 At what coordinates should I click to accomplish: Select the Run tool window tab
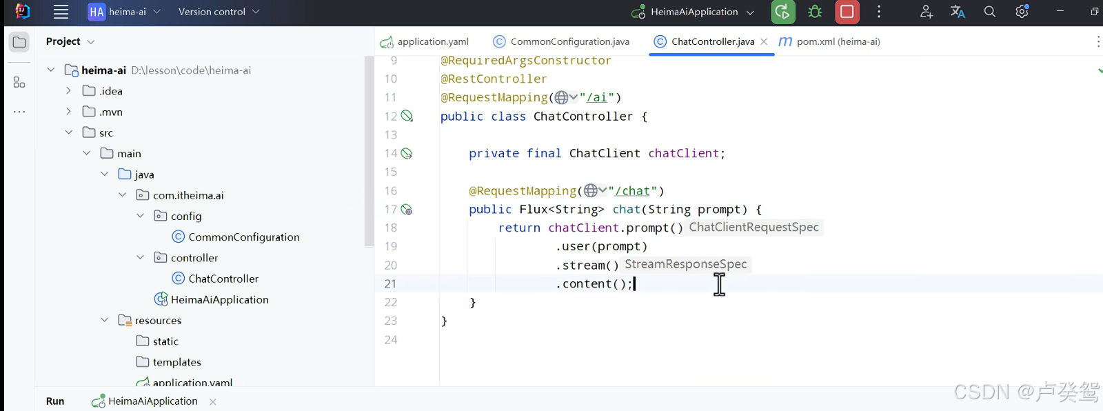click(55, 401)
